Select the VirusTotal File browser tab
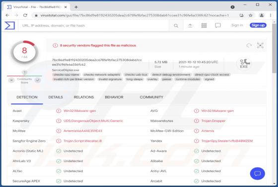 pyautogui.click(x=36, y=7)
